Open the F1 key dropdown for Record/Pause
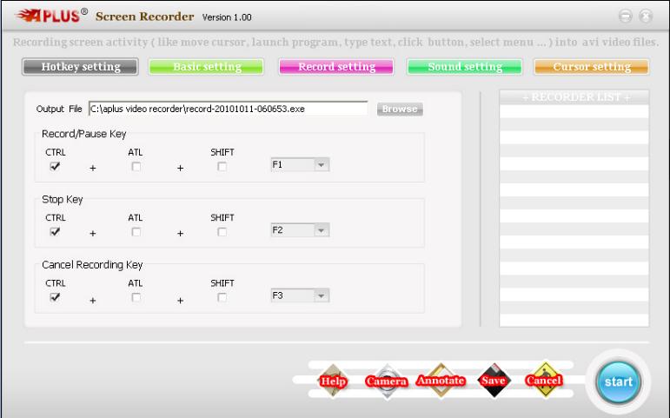The height and width of the screenshot is (418, 670). (x=300, y=164)
